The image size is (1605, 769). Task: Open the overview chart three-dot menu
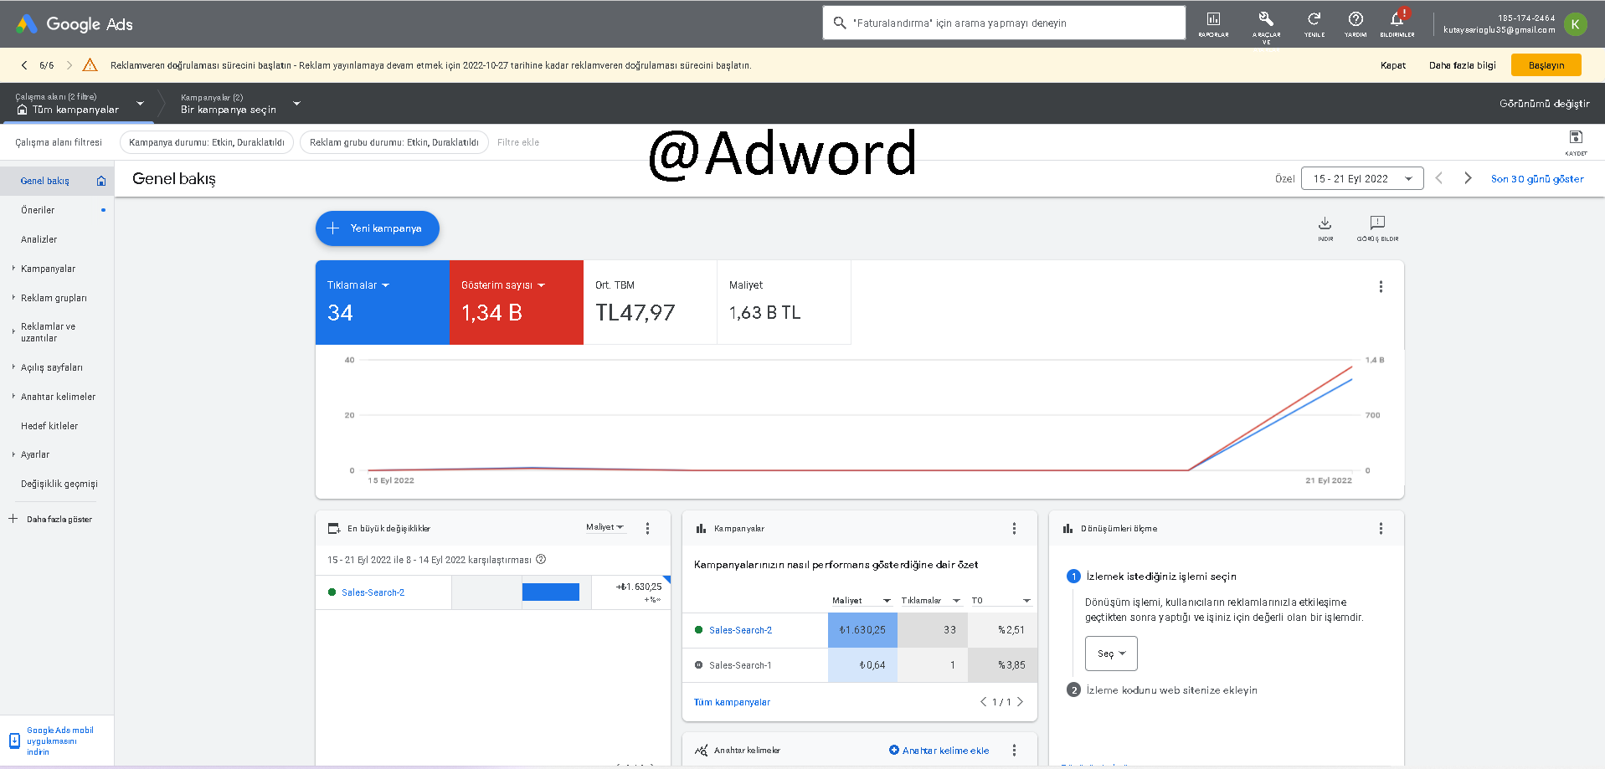coord(1381,286)
